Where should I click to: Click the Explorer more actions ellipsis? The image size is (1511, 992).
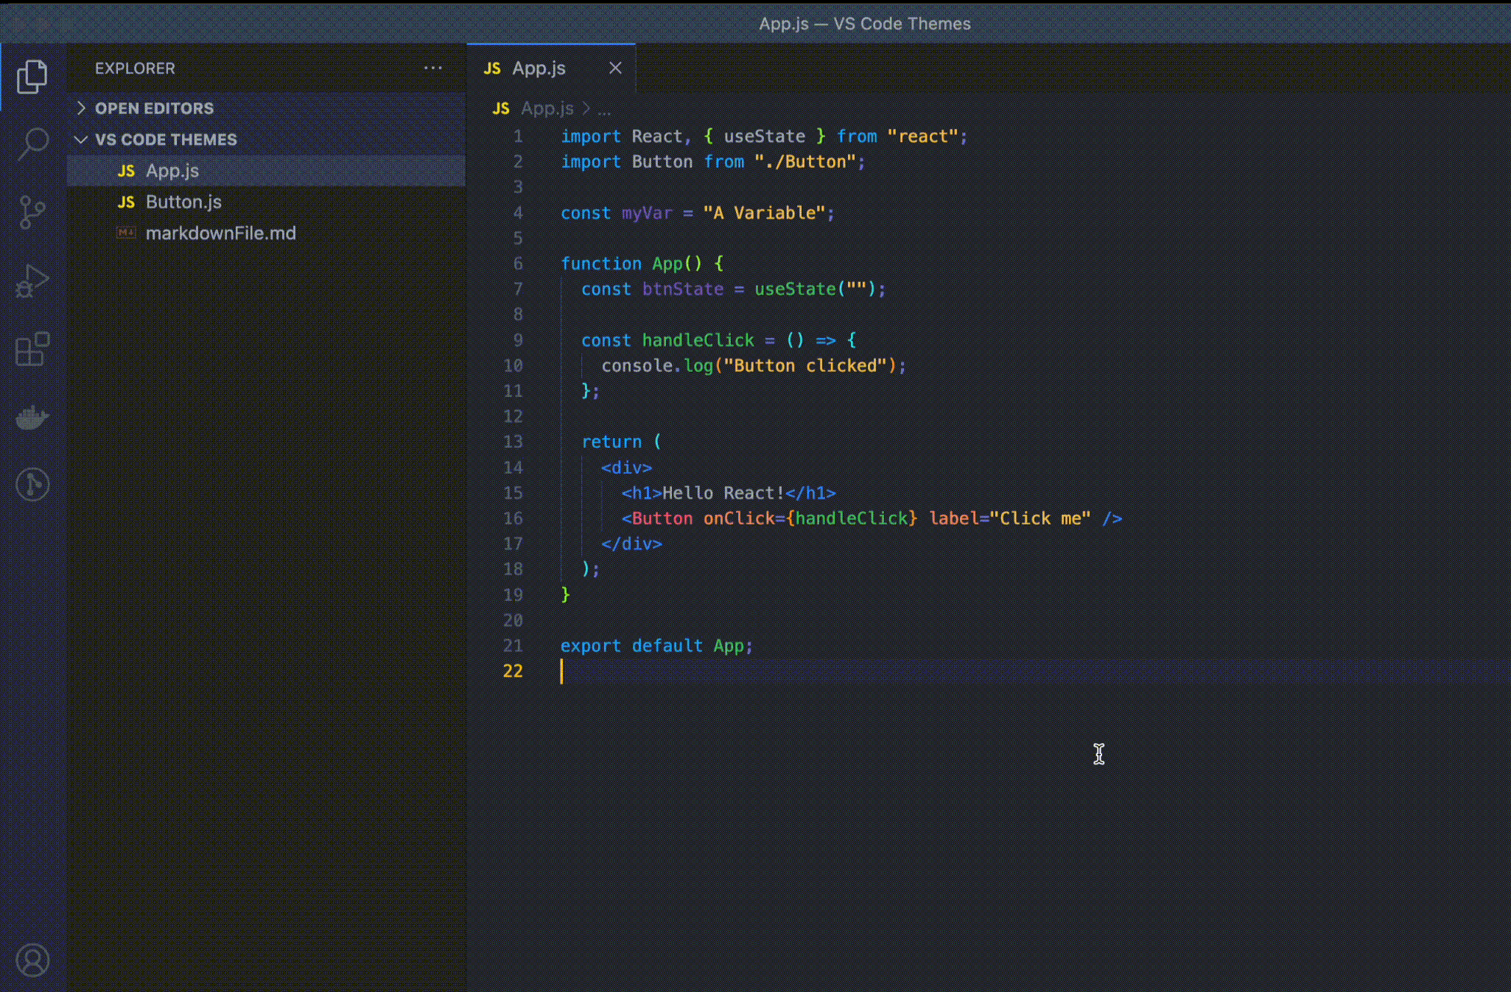[x=433, y=68]
